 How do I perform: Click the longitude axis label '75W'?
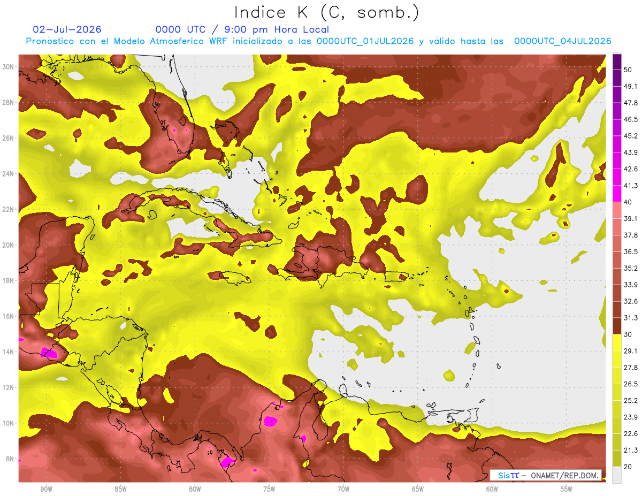269,490
